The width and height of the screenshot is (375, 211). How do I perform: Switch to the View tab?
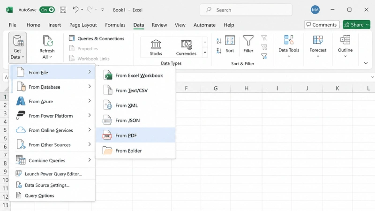tap(180, 25)
